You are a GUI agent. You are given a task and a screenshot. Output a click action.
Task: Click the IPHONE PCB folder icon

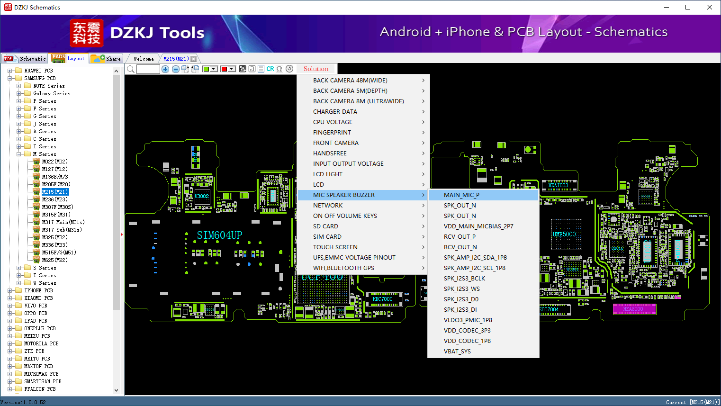18,290
